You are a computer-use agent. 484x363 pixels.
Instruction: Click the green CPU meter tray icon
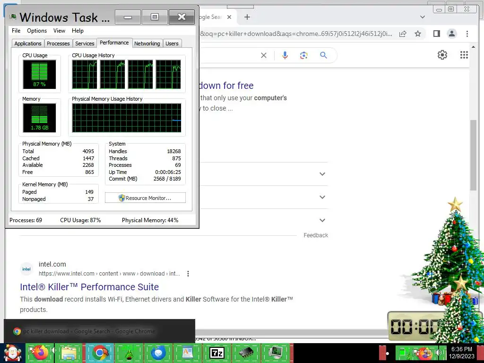pyautogui.click(x=402, y=353)
